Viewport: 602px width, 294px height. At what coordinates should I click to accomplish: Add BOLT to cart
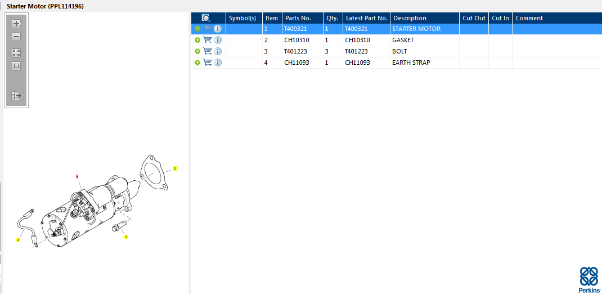point(207,51)
